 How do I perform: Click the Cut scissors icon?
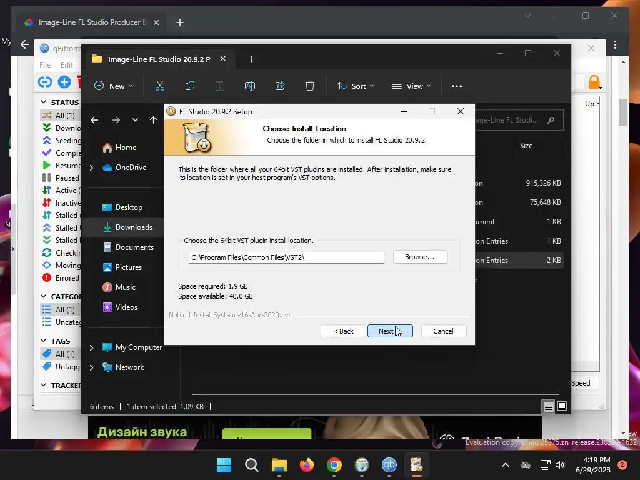click(159, 86)
